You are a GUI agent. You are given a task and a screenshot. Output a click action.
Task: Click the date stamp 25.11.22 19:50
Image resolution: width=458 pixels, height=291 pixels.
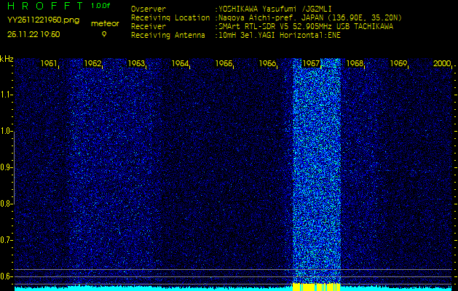click(33, 34)
